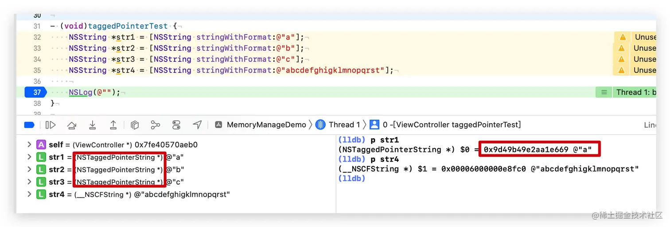Click the 0x00006000000e8fc0 console output
The height and width of the screenshot is (227, 670).
point(483,169)
